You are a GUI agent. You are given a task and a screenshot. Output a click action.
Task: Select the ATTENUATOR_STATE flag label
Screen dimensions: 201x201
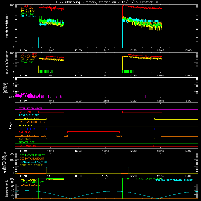(x=30, y=109)
